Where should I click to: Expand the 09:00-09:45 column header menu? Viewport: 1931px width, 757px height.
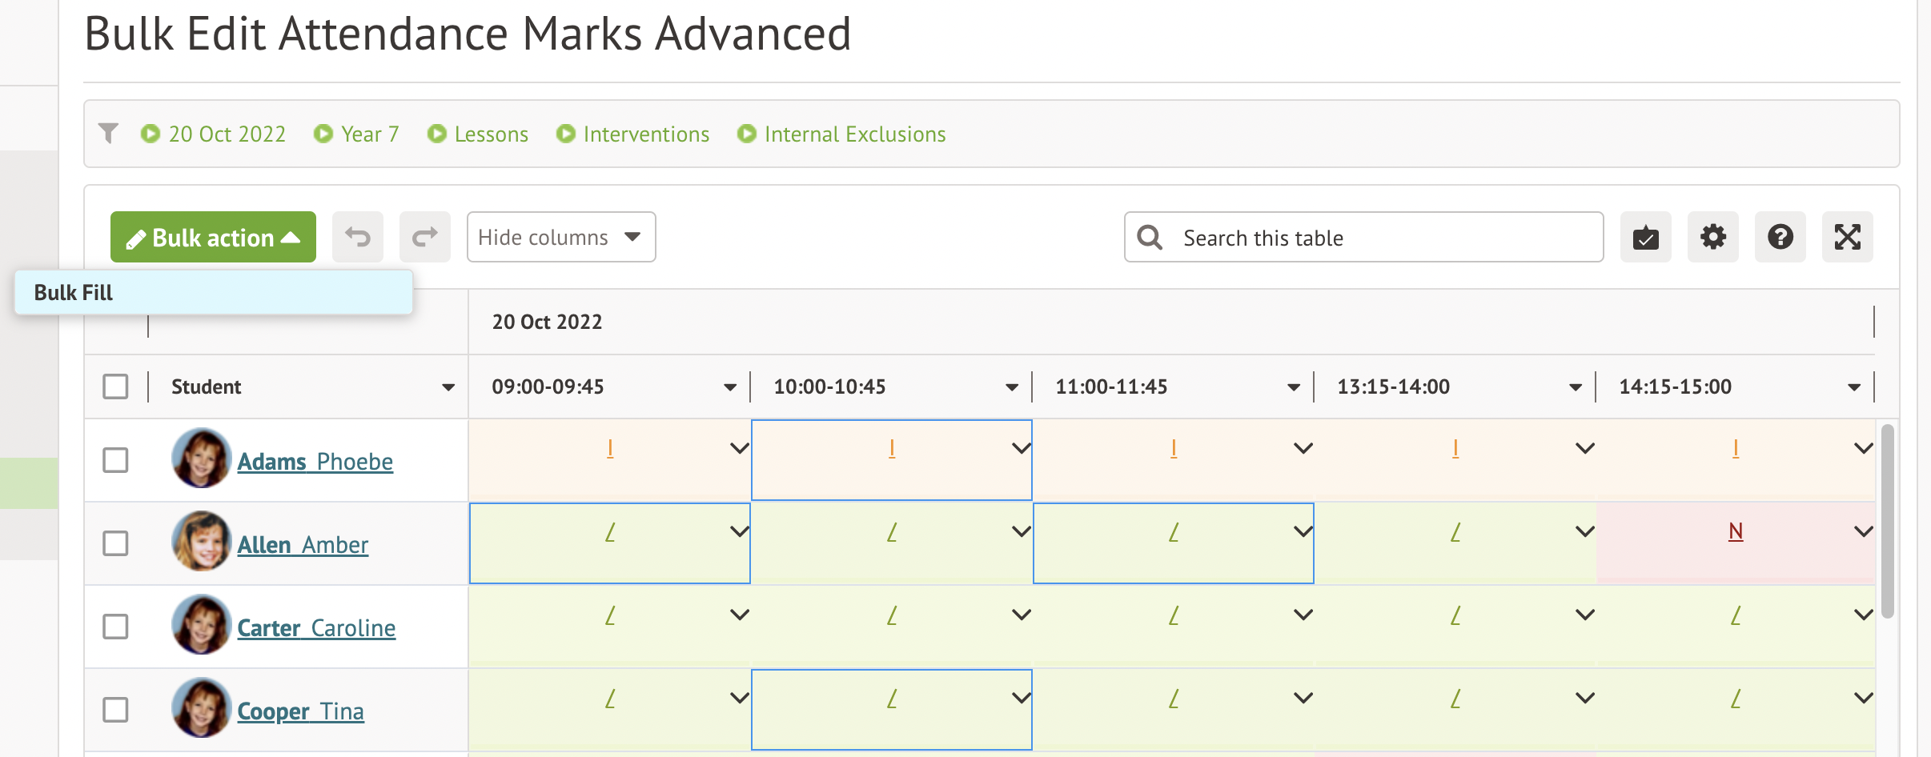(729, 387)
